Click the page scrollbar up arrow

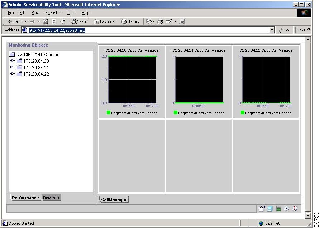[x=308, y=39]
